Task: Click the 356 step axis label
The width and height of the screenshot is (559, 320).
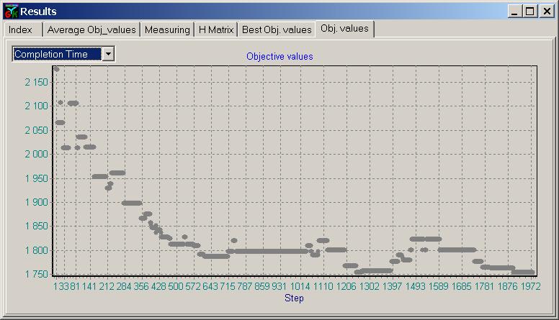Action: pyautogui.click(x=140, y=286)
